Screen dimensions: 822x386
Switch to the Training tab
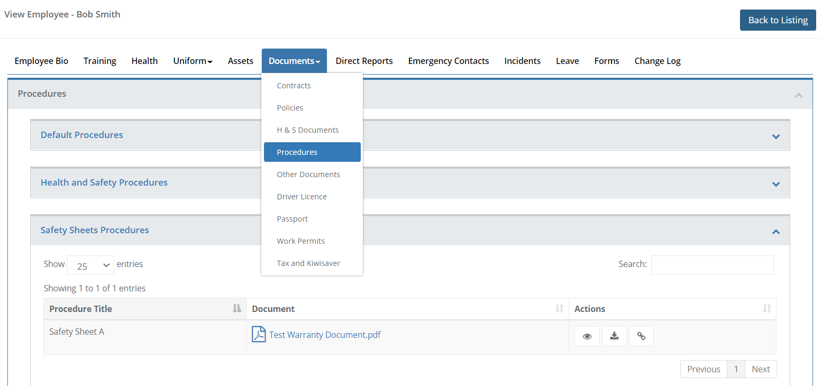click(x=100, y=61)
